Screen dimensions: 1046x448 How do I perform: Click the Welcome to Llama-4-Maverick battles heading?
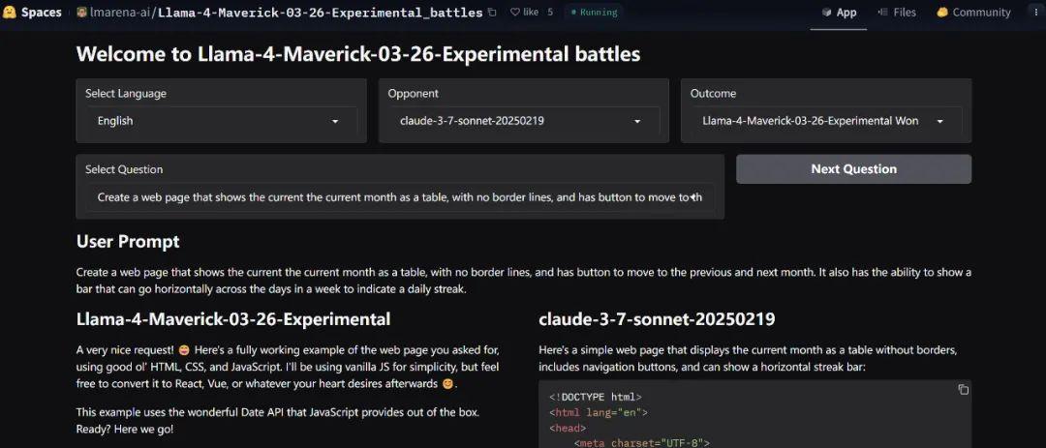tap(358, 54)
